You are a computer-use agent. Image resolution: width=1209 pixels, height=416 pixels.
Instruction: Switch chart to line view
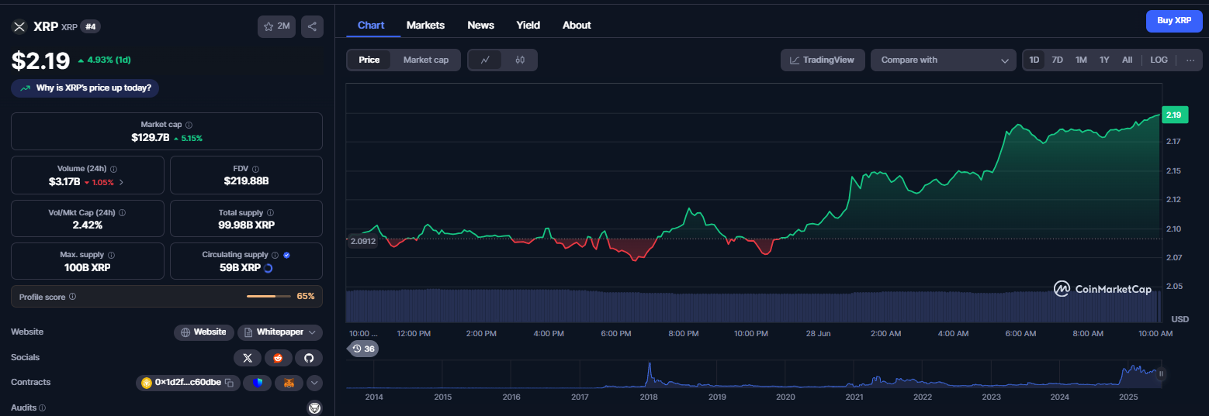(x=486, y=60)
